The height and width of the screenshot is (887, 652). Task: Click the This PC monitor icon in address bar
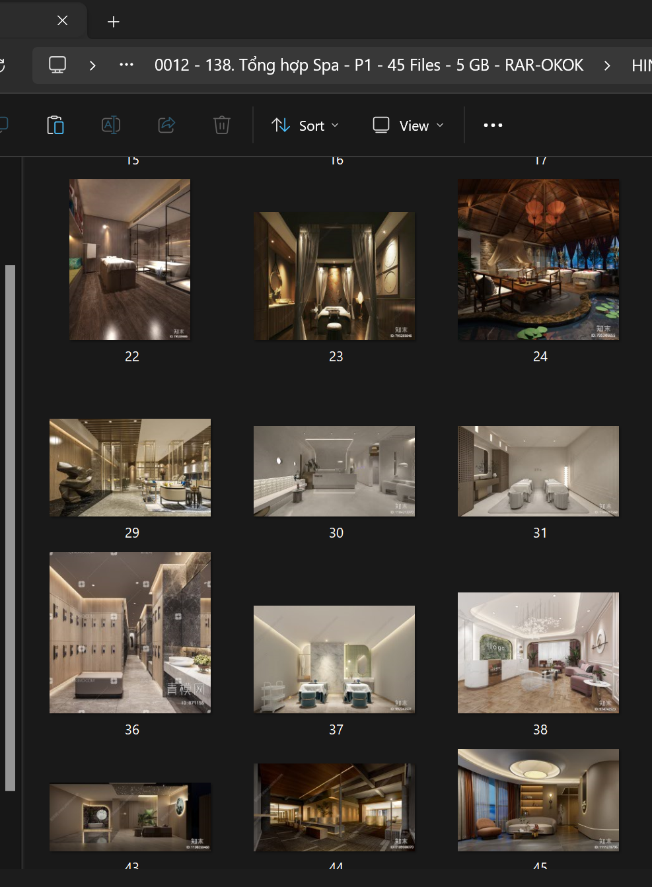(x=57, y=65)
